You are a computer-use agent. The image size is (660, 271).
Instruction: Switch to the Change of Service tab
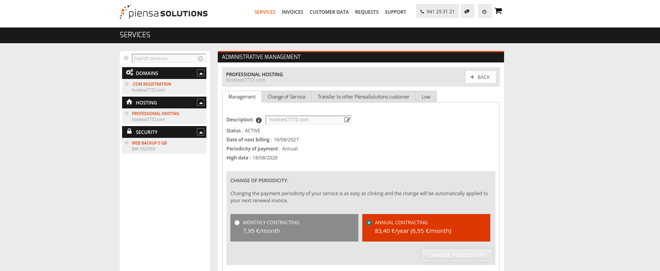tap(287, 97)
